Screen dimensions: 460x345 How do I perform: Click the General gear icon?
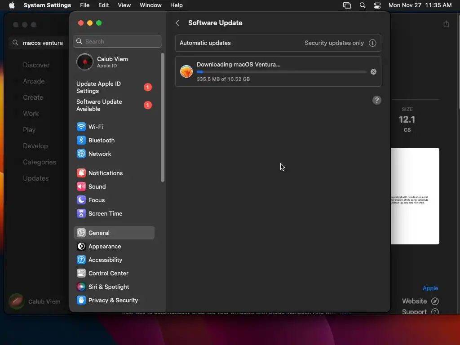(x=81, y=233)
